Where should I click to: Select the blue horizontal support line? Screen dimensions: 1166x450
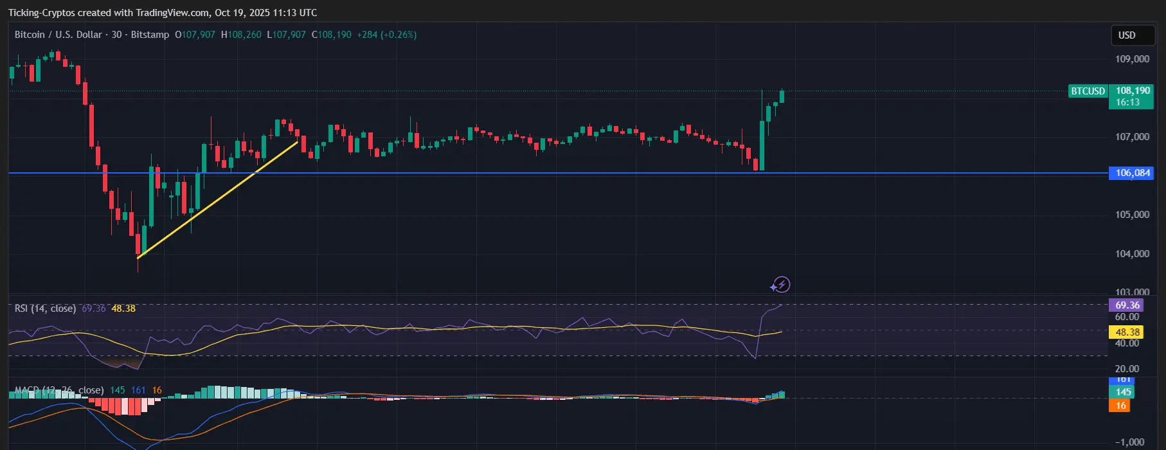(x=558, y=173)
